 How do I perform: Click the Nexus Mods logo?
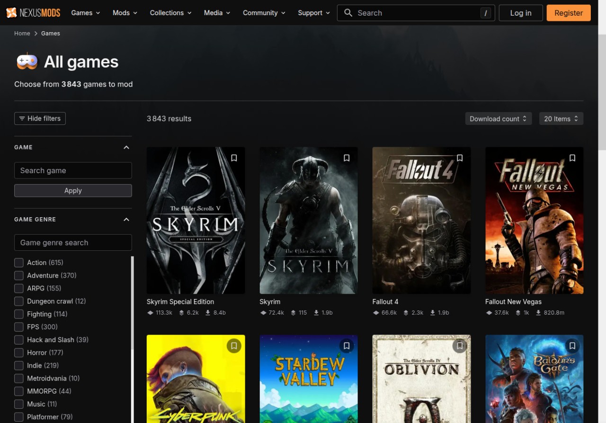pos(33,13)
